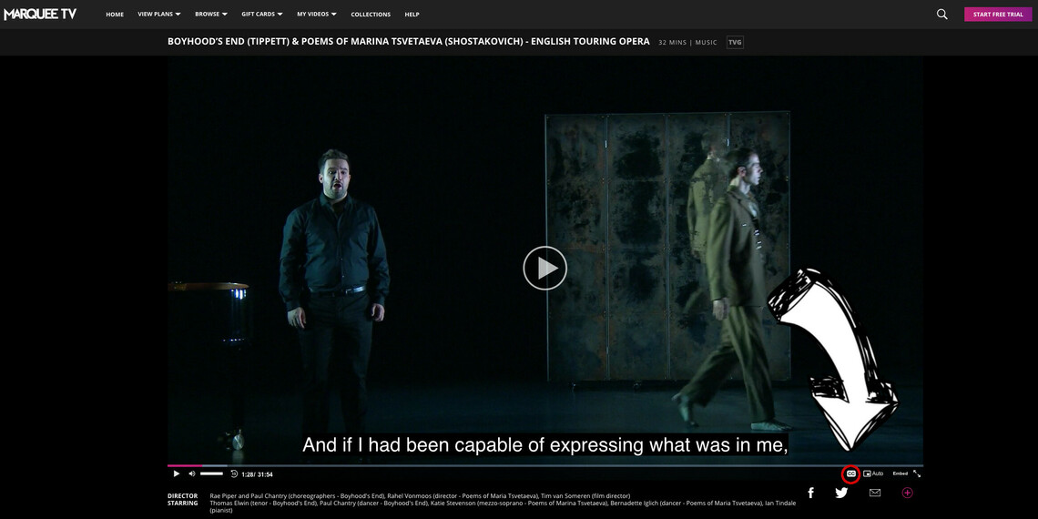Expand the Gift Cards dropdown
The image size is (1038, 519).
pos(262,14)
